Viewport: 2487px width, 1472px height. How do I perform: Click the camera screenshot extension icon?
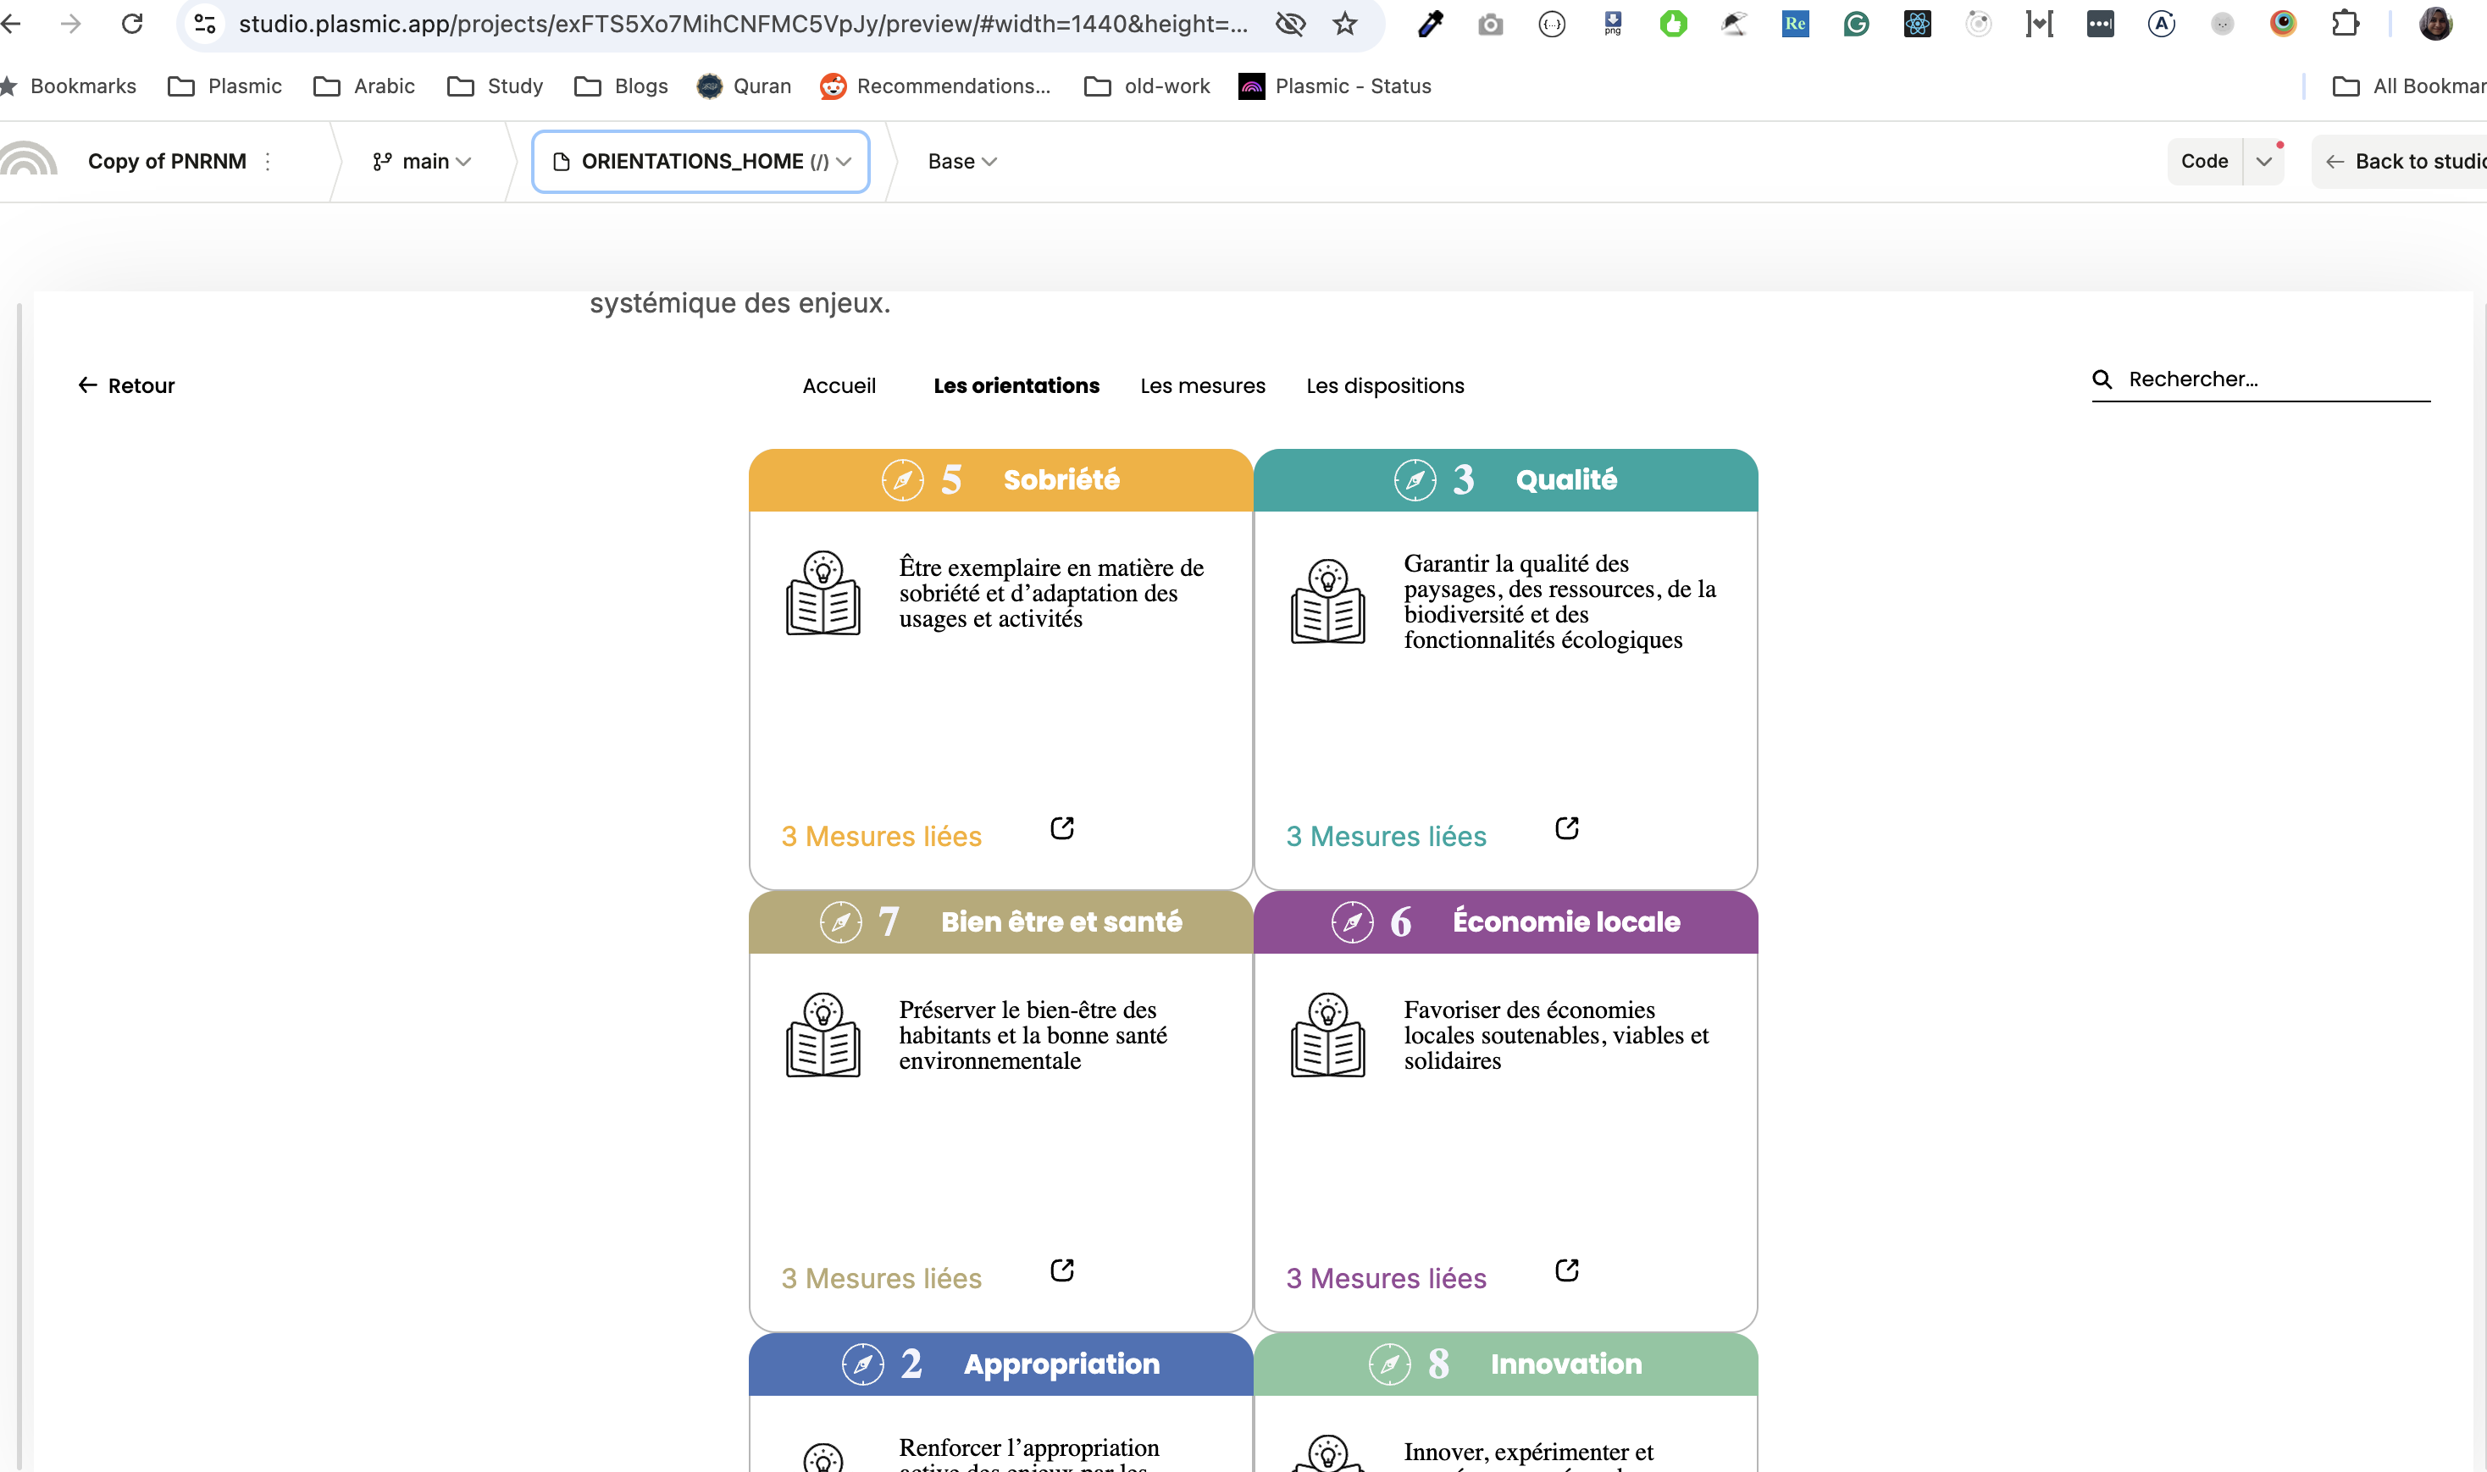click(x=1490, y=24)
